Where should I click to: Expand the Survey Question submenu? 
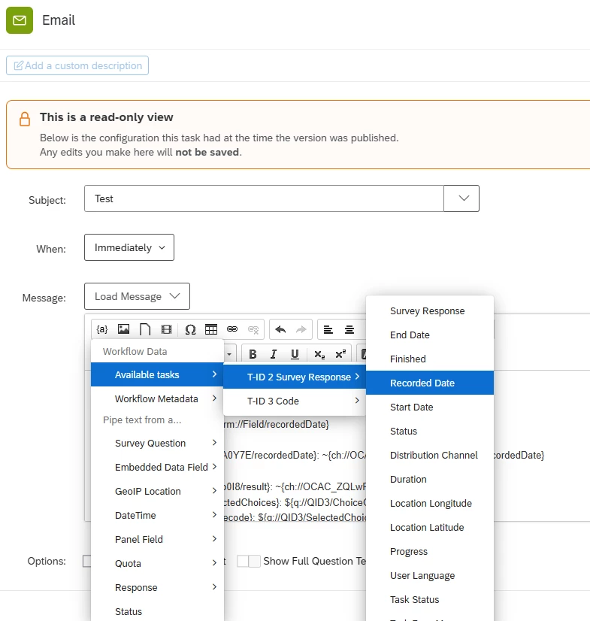pos(157,443)
